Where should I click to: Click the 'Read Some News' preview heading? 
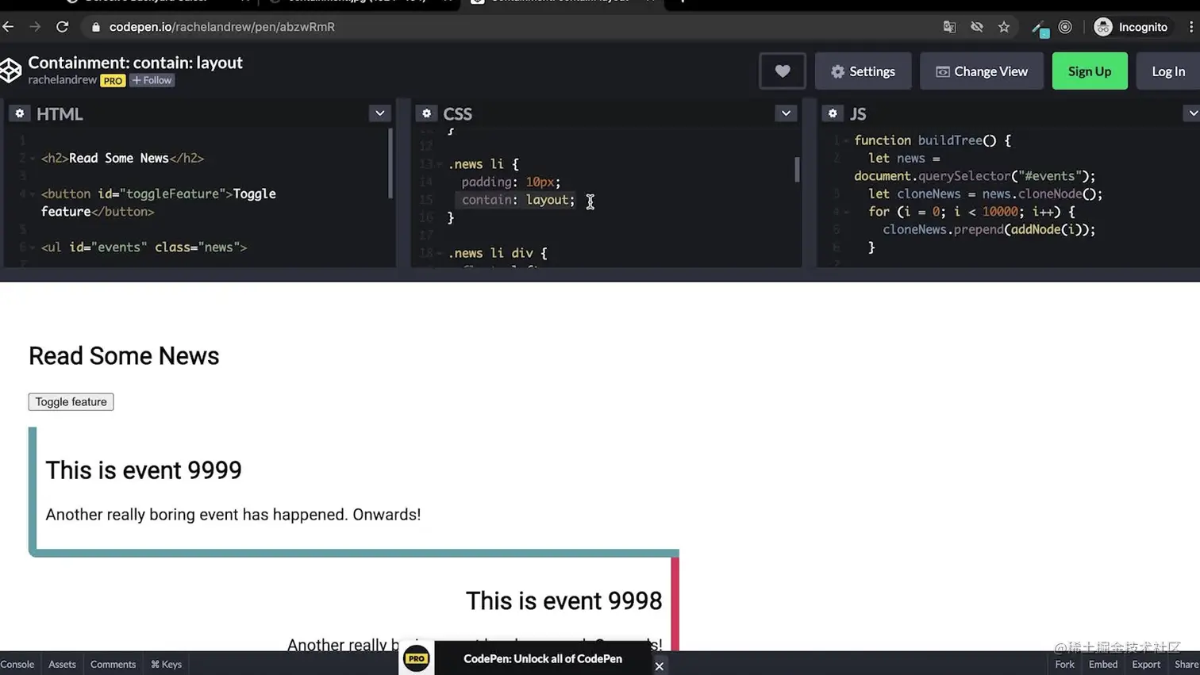[124, 356]
